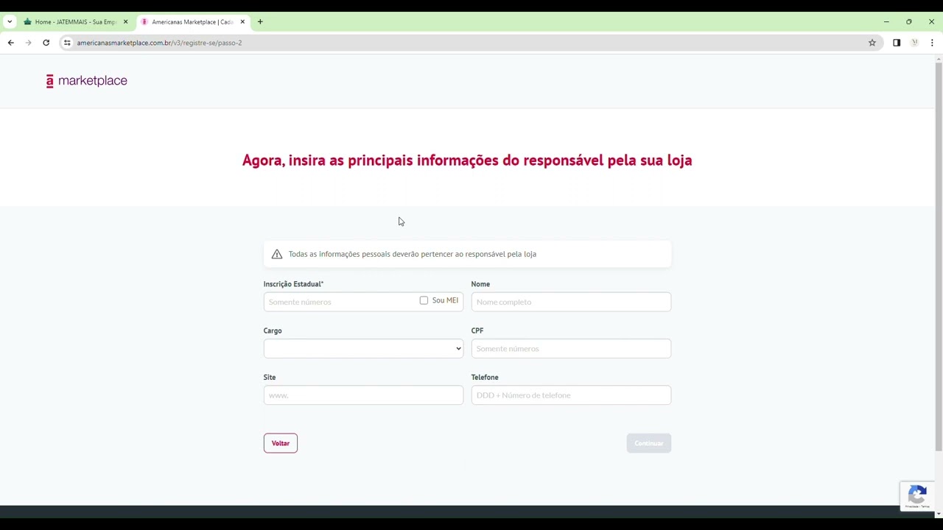Click the Inscrição Estadual label
Viewport: 943px width, 530px height.
293,284
